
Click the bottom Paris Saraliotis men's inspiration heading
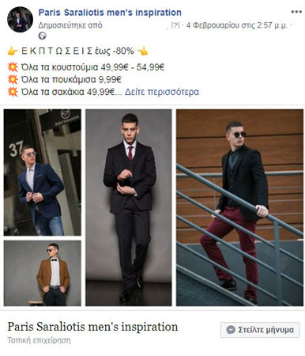pyautogui.click(x=92, y=327)
